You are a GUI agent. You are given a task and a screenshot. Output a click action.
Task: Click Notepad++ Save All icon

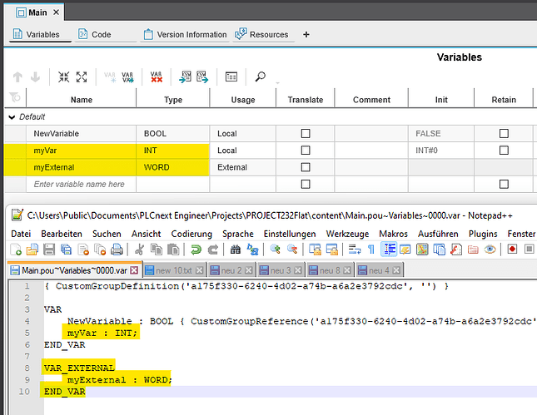(x=66, y=249)
